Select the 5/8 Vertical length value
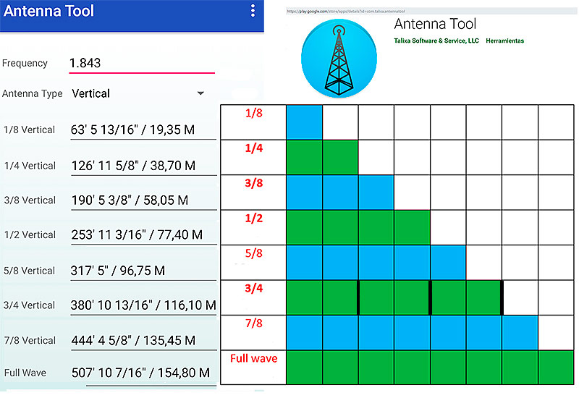 pos(118,271)
